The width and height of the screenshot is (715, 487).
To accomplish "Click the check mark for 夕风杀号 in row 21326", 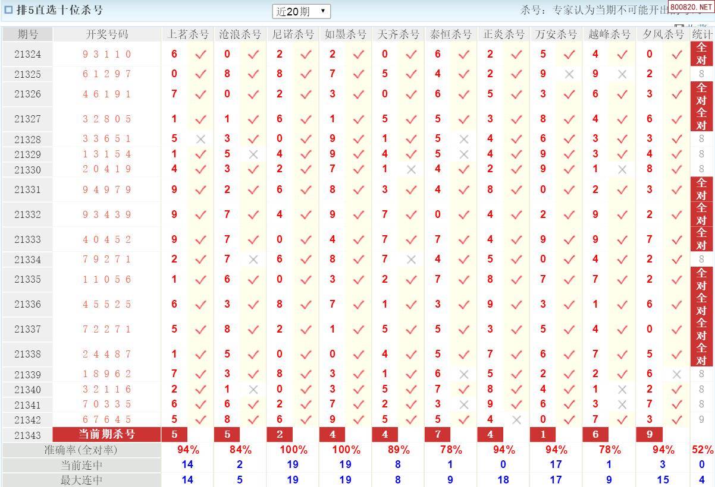I will click(676, 94).
